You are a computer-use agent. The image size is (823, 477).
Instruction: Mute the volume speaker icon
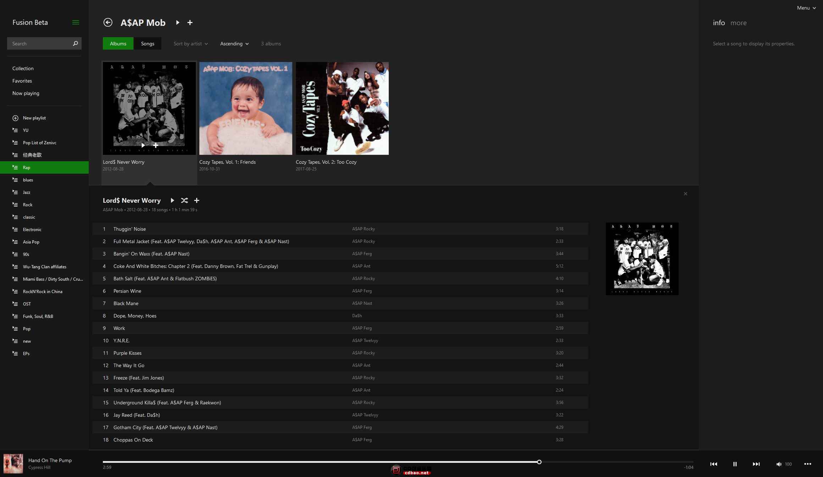coord(779,464)
